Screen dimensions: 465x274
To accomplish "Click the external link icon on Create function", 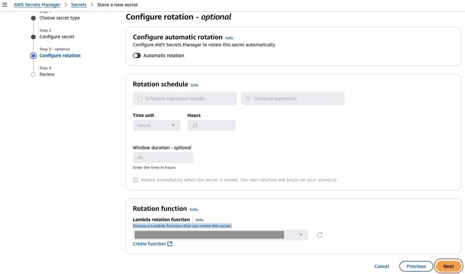I will [170, 243].
